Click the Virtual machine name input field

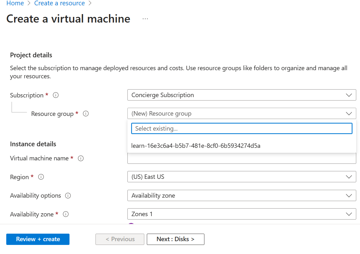[242, 158]
